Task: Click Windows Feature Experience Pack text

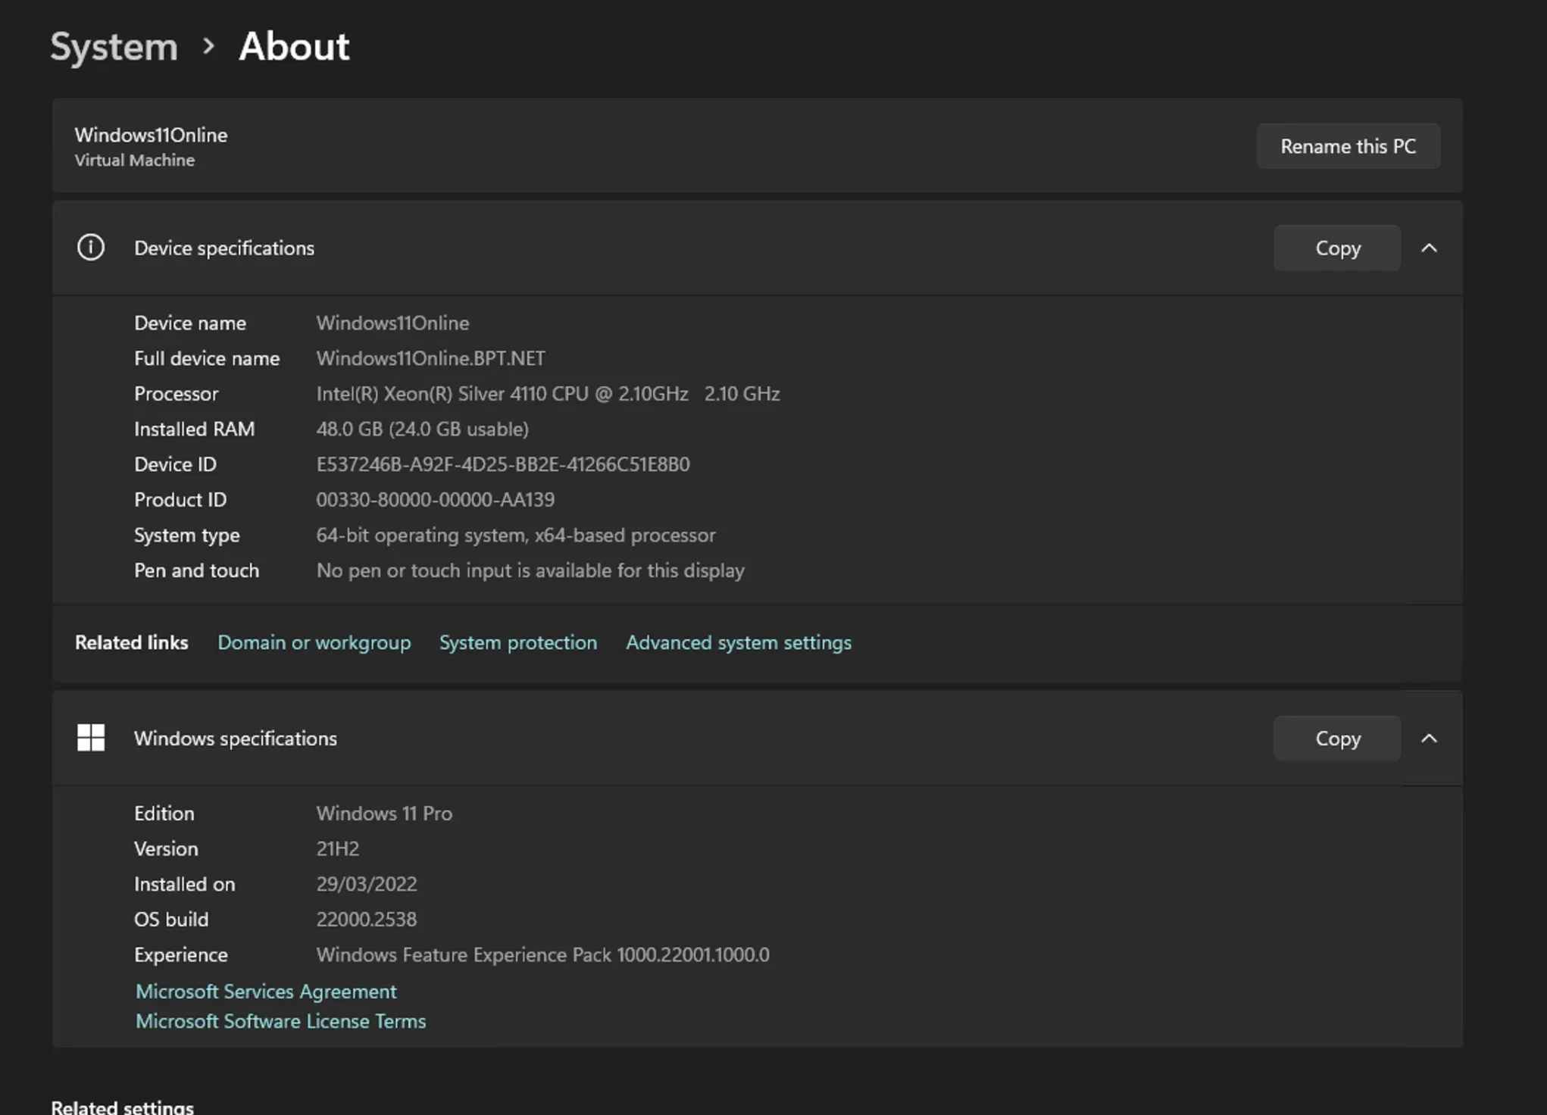Action: coord(542,955)
